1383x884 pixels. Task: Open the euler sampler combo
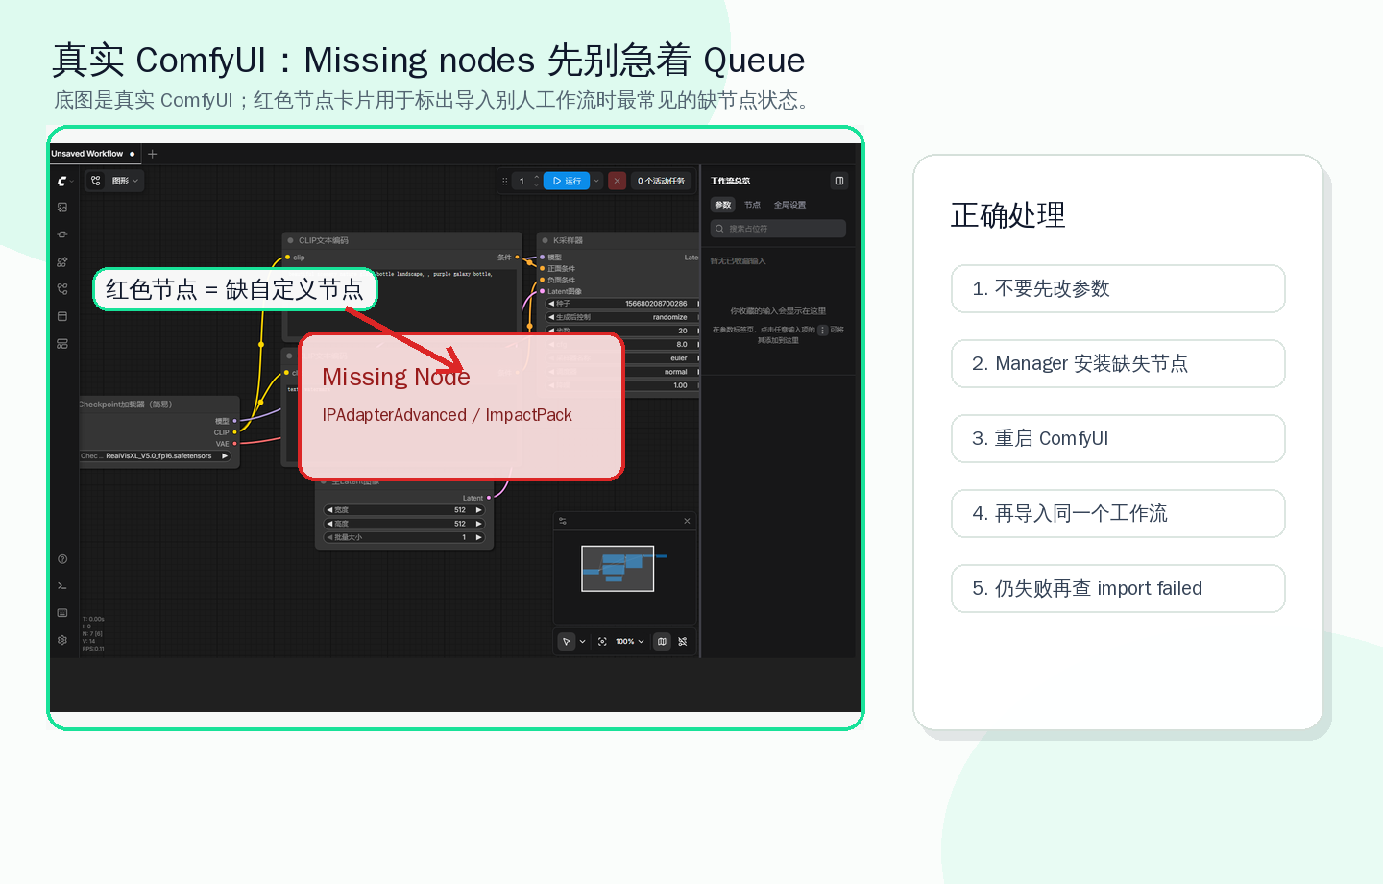662,358
